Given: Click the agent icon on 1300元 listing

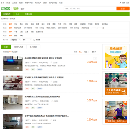Looking at the screenshot, I should pos(51,82).
